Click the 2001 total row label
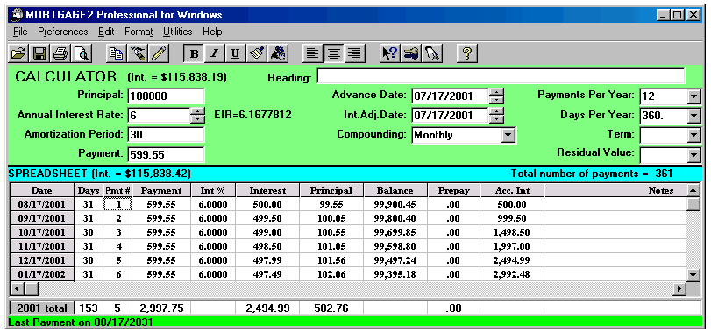This screenshot has width=711, height=333. [x=42, y=308]
